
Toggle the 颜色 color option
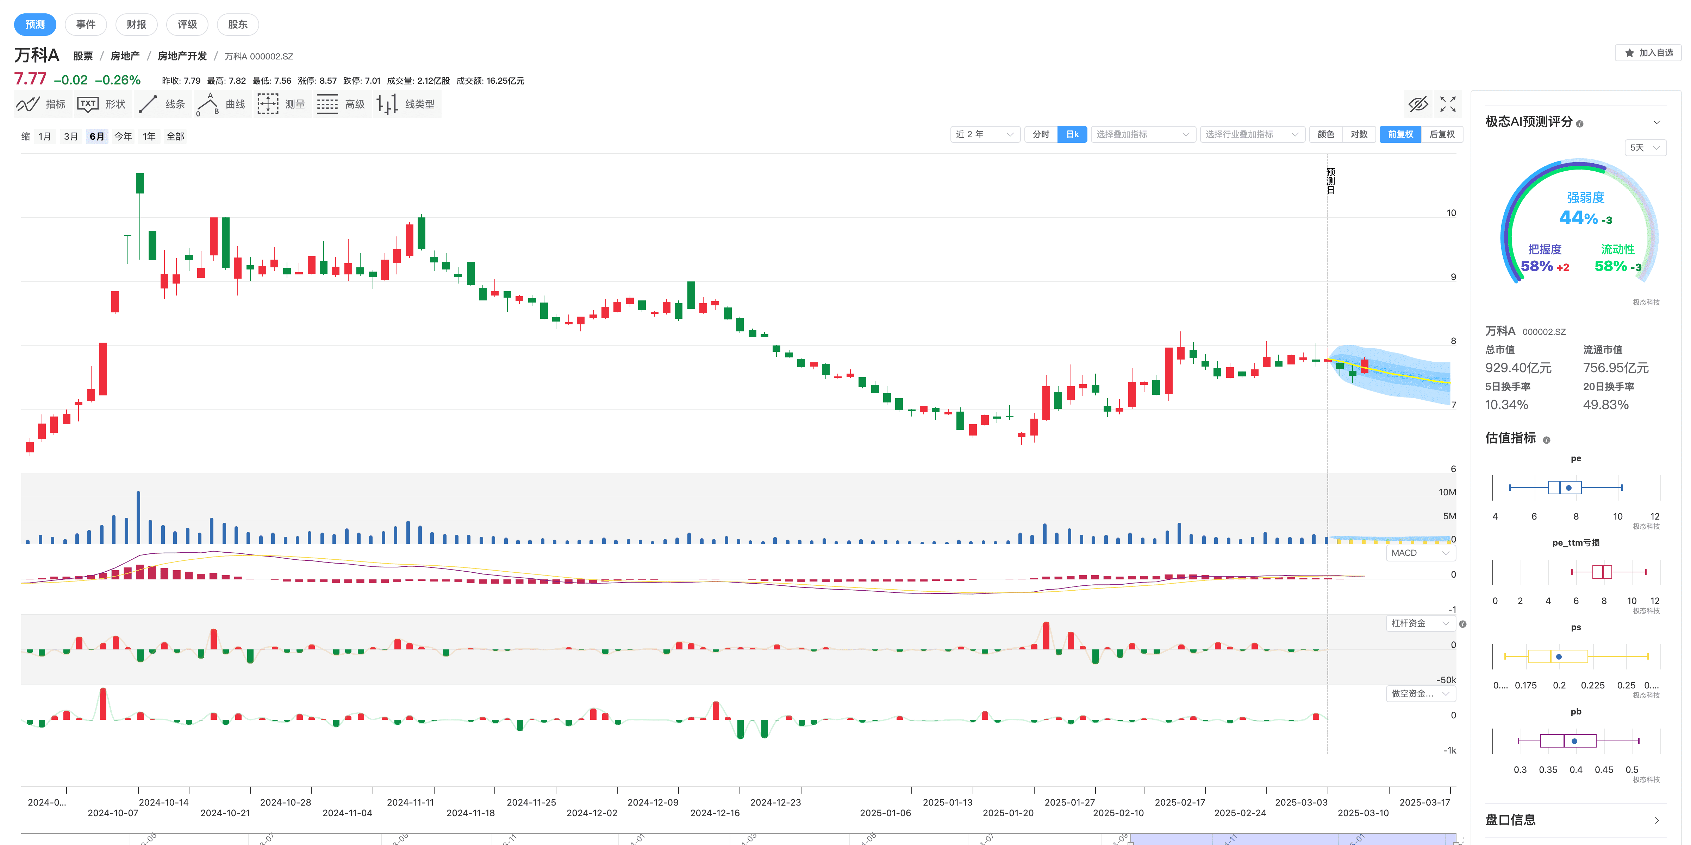click(x=1326, y=134)
